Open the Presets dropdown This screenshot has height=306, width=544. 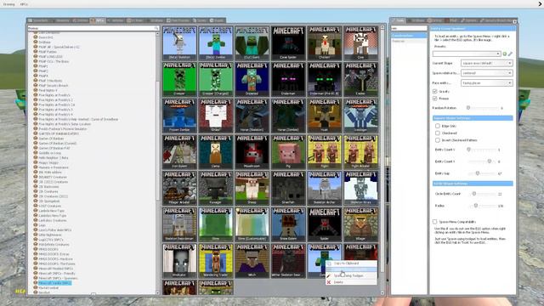tap(467, 54)
